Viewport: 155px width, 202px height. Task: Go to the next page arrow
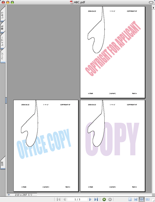pos(90,199)
